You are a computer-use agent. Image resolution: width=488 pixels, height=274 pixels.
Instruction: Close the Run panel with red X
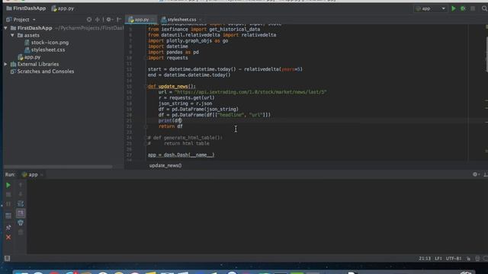[8, 237]
